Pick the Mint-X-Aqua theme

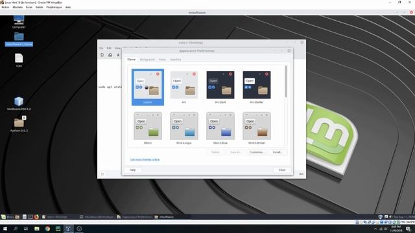click(x=184, y=128)
